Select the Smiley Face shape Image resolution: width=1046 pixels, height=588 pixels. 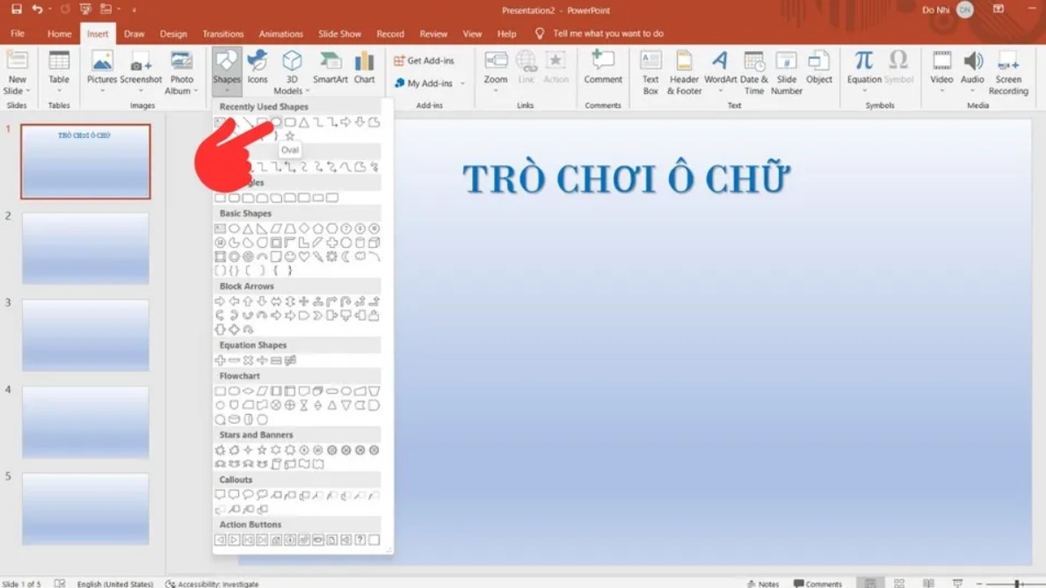(x=290, y=257)
